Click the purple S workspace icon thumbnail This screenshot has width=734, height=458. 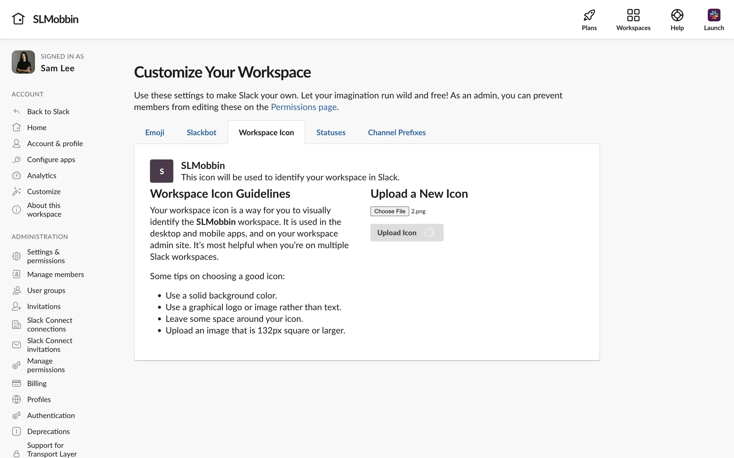(161, 171)
